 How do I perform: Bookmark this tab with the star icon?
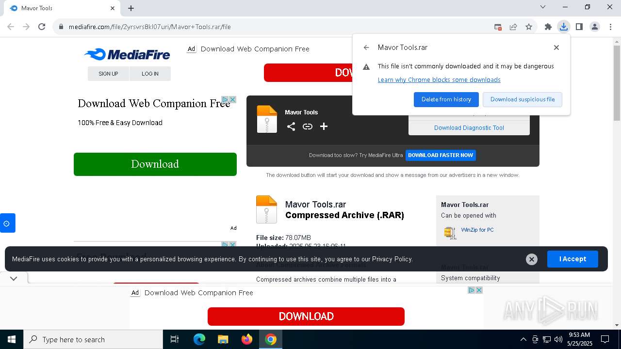click(x=529, y=27)
